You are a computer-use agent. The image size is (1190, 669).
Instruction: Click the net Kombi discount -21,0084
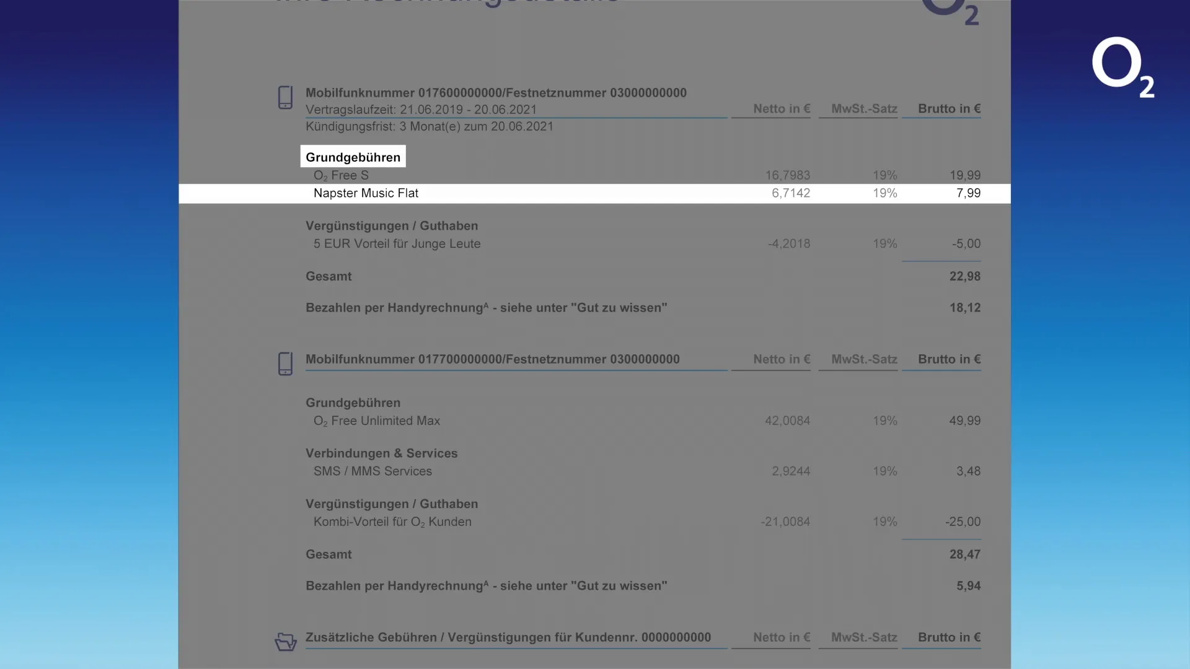coord(785,522)
